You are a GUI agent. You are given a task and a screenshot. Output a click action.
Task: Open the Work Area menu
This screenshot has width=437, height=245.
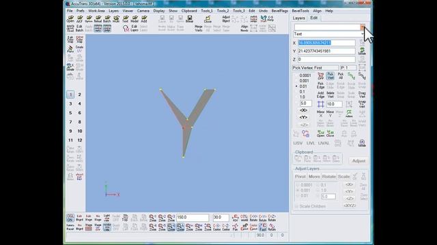click(x=96, y=11)
